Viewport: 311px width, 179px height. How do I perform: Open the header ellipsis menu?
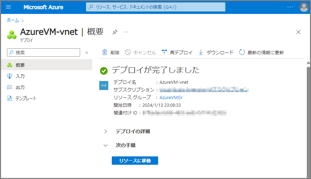click(x=290, y=7)
